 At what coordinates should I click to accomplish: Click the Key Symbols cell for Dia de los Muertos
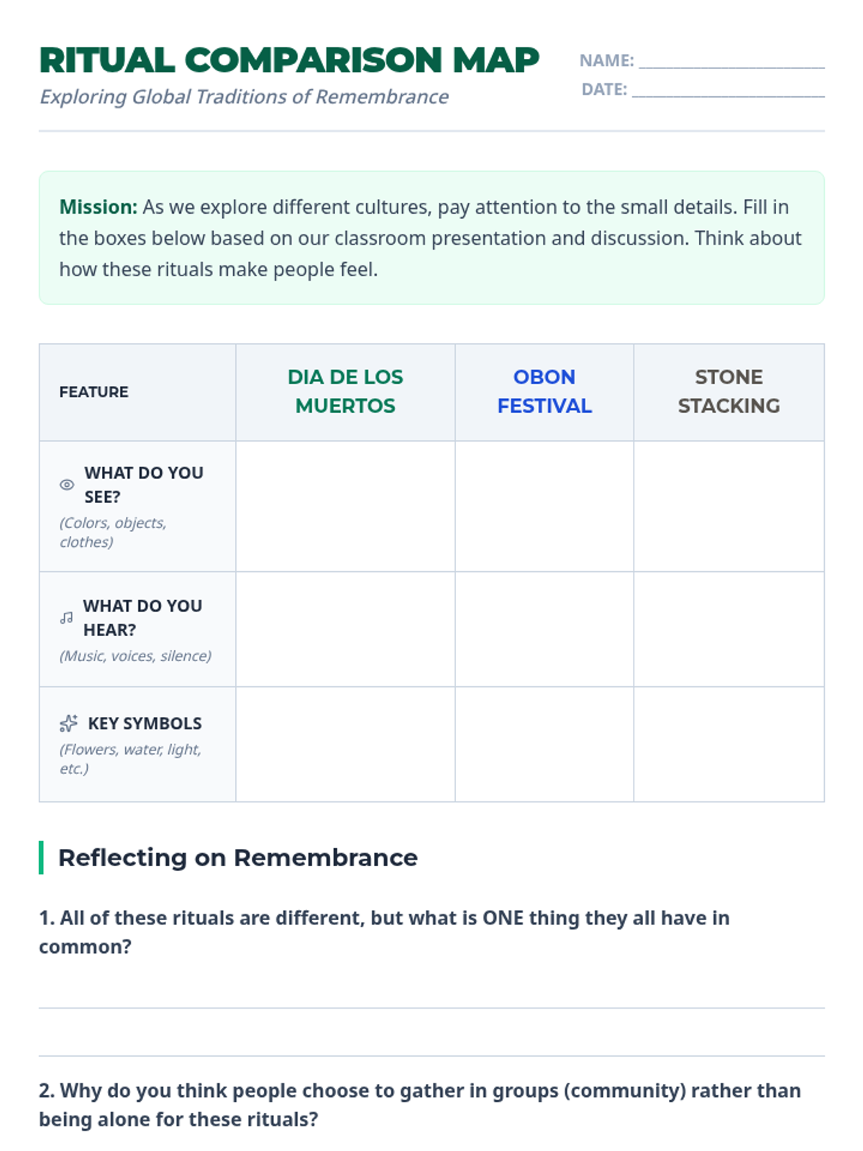[345, 745]
